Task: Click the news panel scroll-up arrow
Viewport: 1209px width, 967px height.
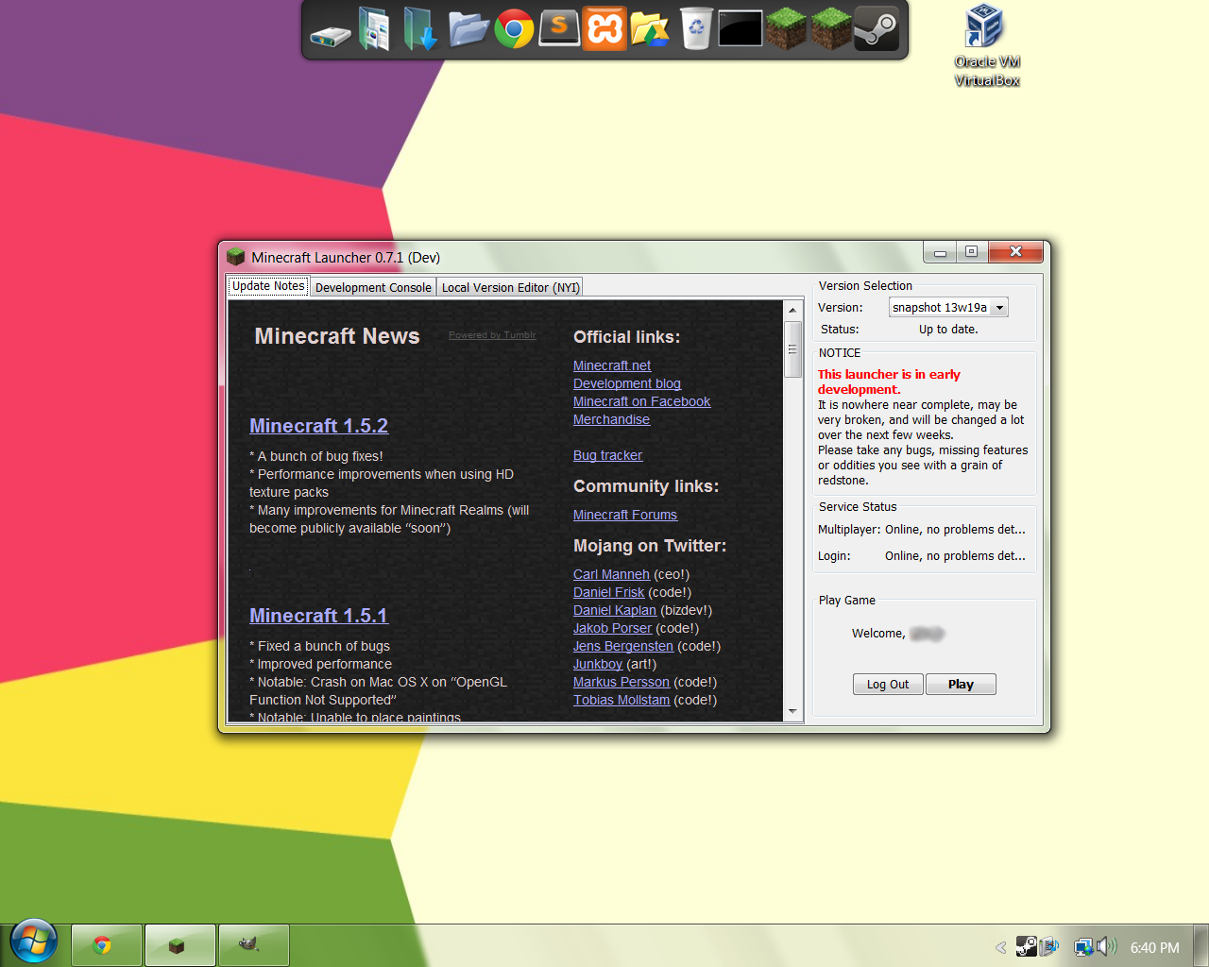Action: (x=793, y=310)
